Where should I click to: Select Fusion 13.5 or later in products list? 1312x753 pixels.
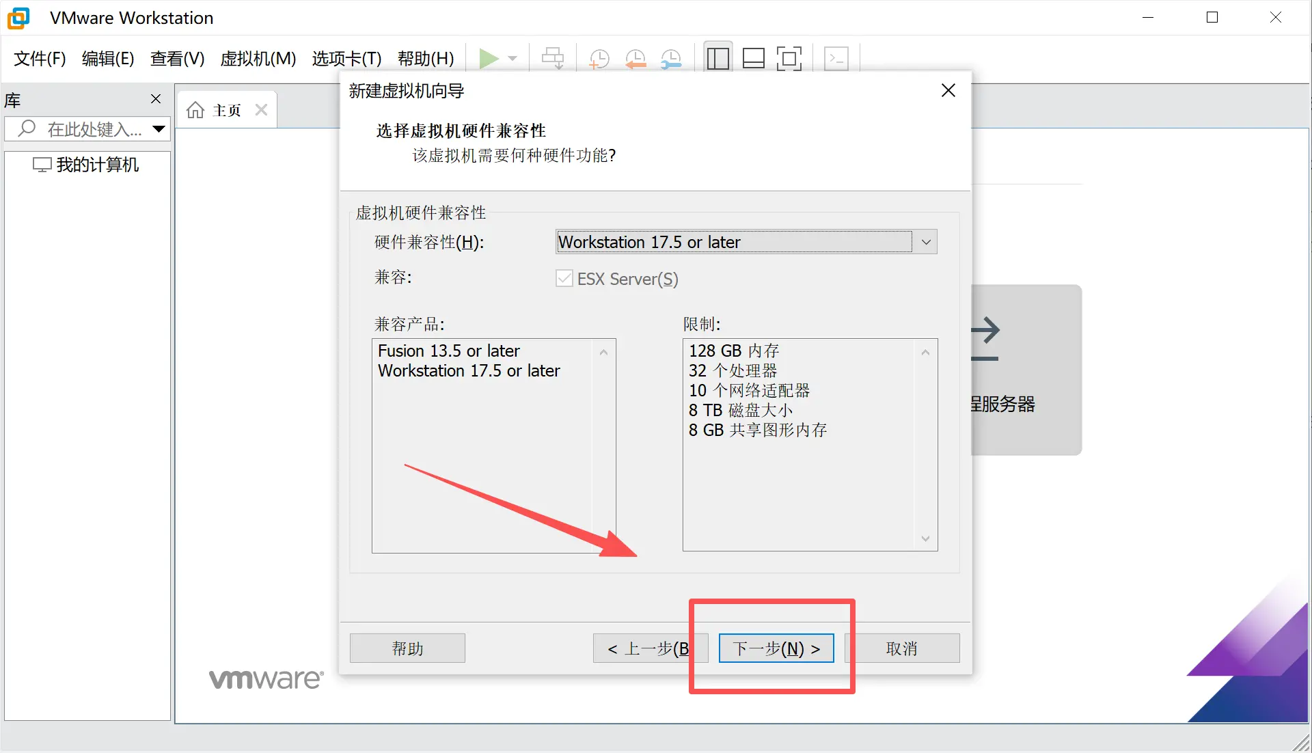449,351
